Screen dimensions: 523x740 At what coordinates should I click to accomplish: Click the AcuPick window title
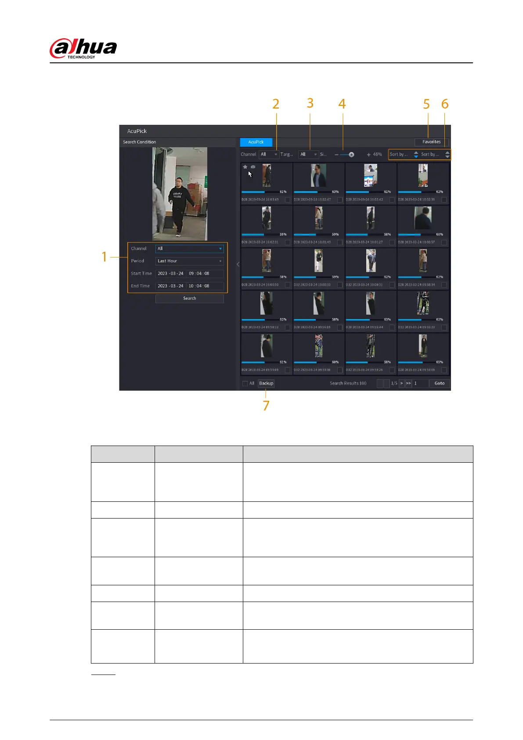(137, 131)
